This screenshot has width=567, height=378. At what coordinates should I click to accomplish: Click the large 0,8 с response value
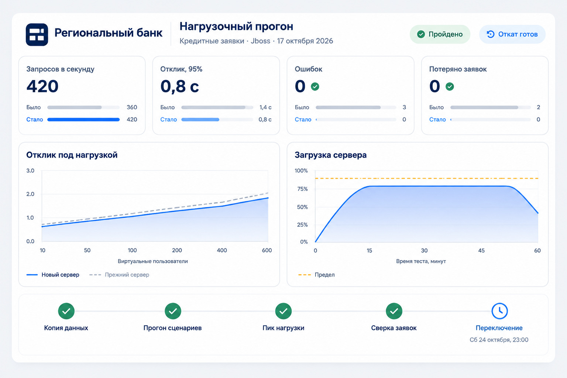click(x=180, y=86)
